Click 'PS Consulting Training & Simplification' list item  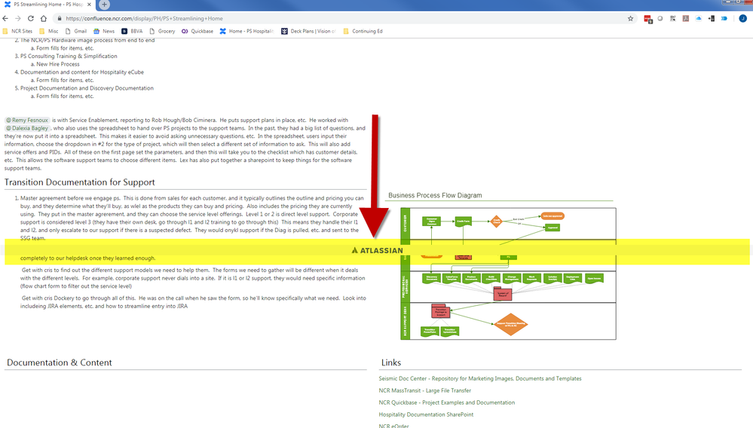pyautogui.click(x=69, y=57)
